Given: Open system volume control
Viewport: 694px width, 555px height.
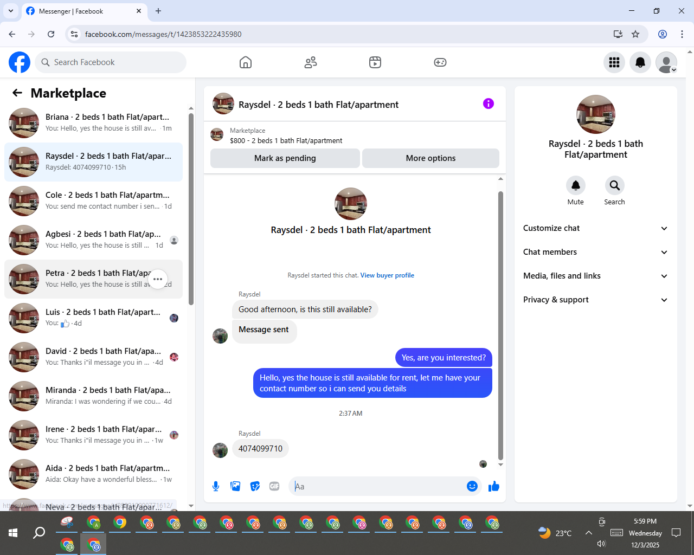Looking at the screenshot, I should coord(601,544).
